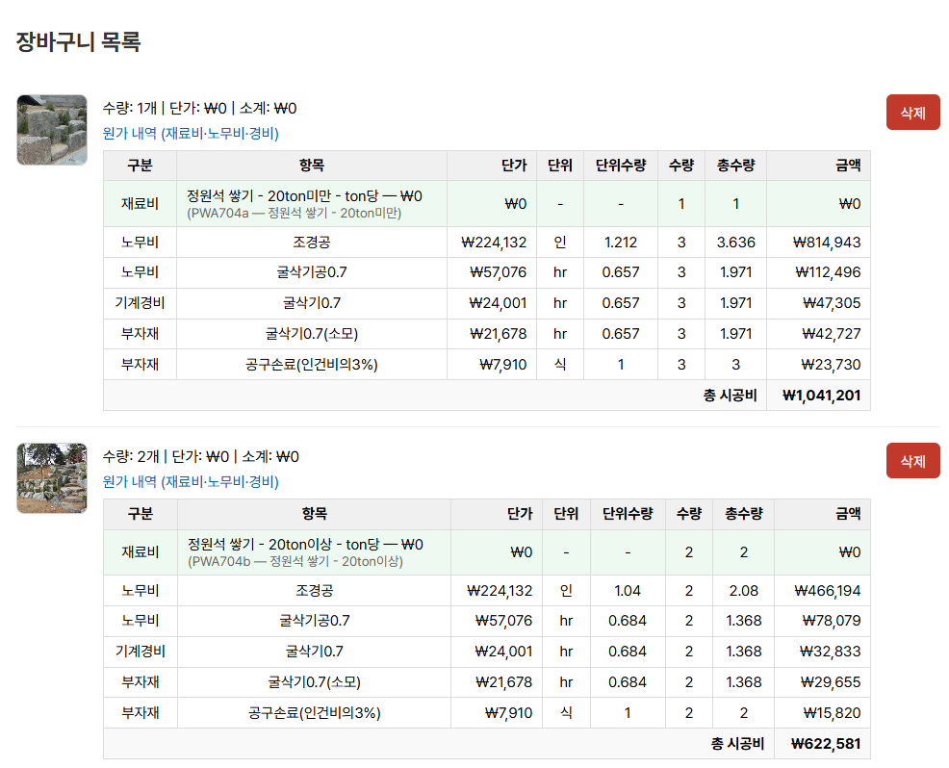Open the second item's garden stone thumbnail

point(52,478)
